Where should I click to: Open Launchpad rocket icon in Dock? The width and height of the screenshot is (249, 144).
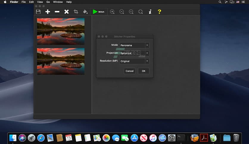click(32, 138)
